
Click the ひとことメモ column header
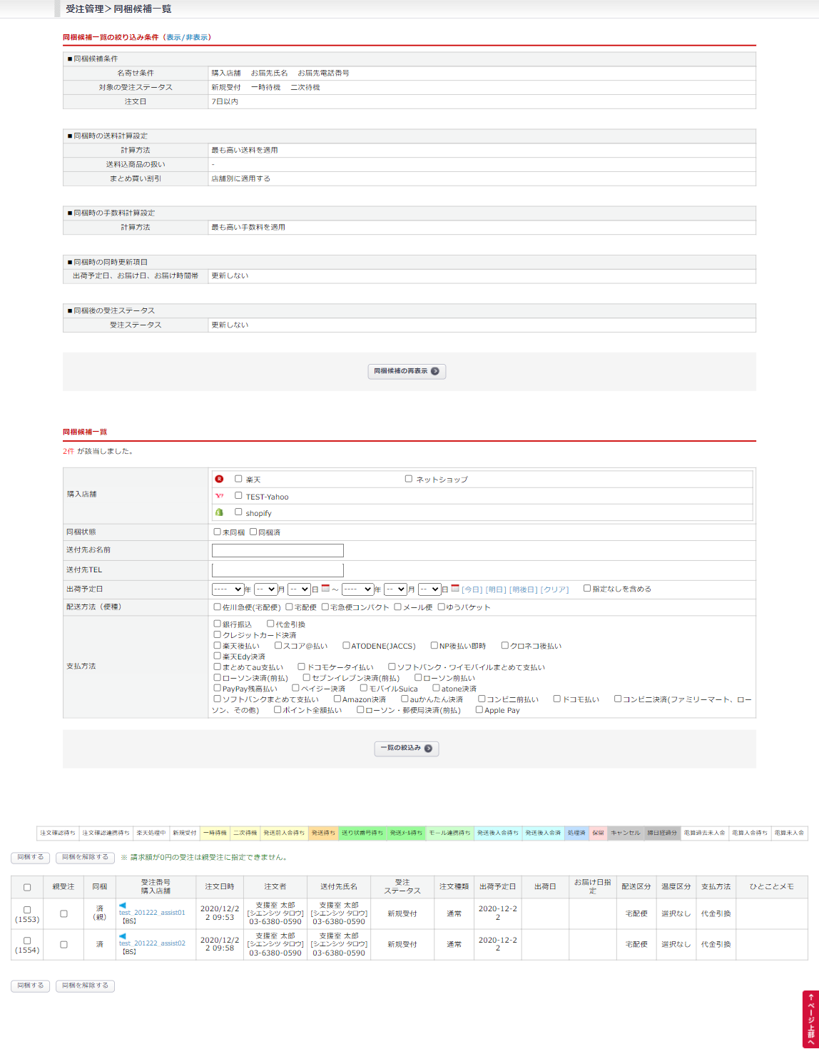coord(772,886)
